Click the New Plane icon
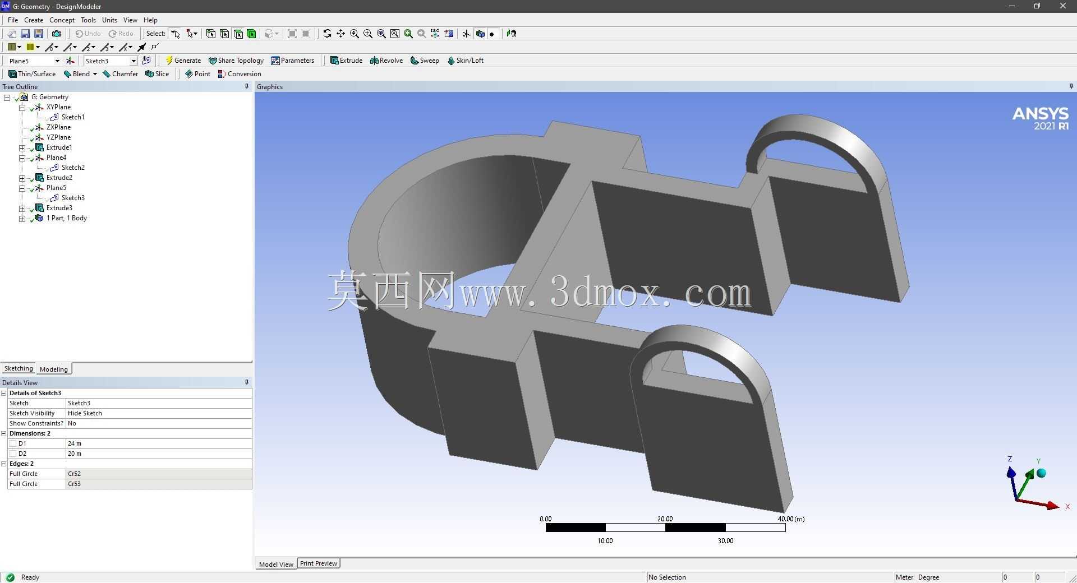The image size is (1077, 583). [70, 61]
